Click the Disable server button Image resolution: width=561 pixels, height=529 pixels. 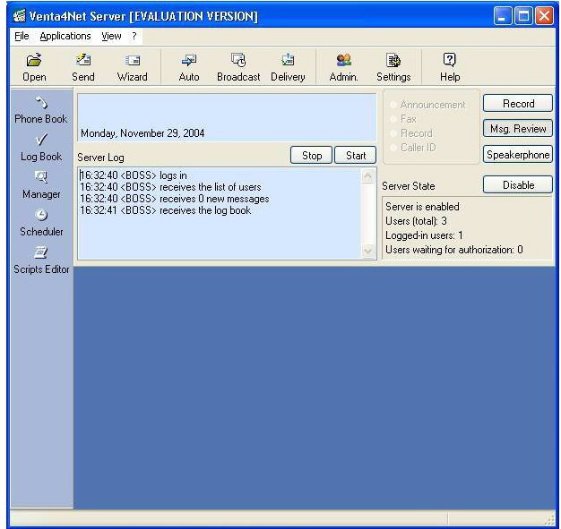[518, 184]
